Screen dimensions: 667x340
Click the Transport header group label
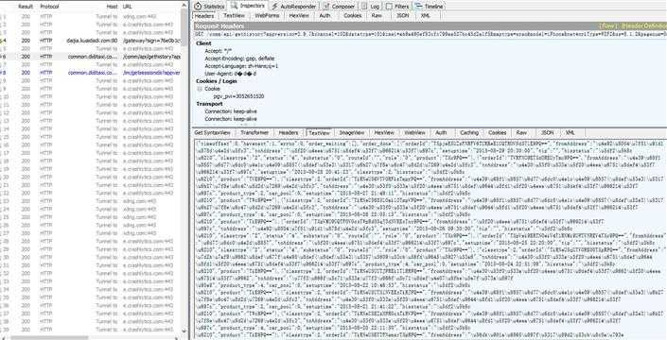pyautogui.click(x=209, y=104)
